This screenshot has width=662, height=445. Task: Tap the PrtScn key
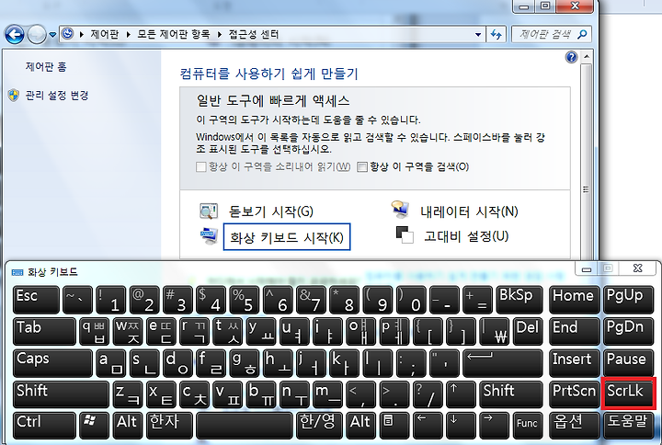coord(574,394)
